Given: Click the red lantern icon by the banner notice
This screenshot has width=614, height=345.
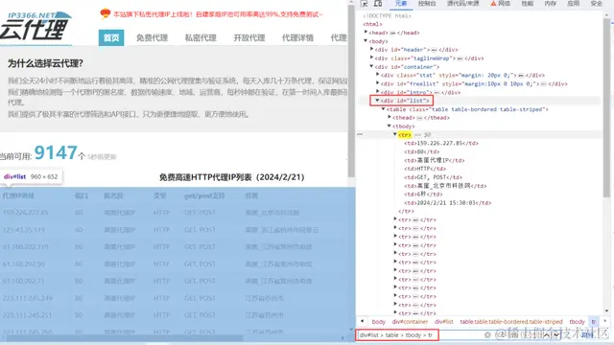Looking at the screenshot, I should [x=106, y=13].
